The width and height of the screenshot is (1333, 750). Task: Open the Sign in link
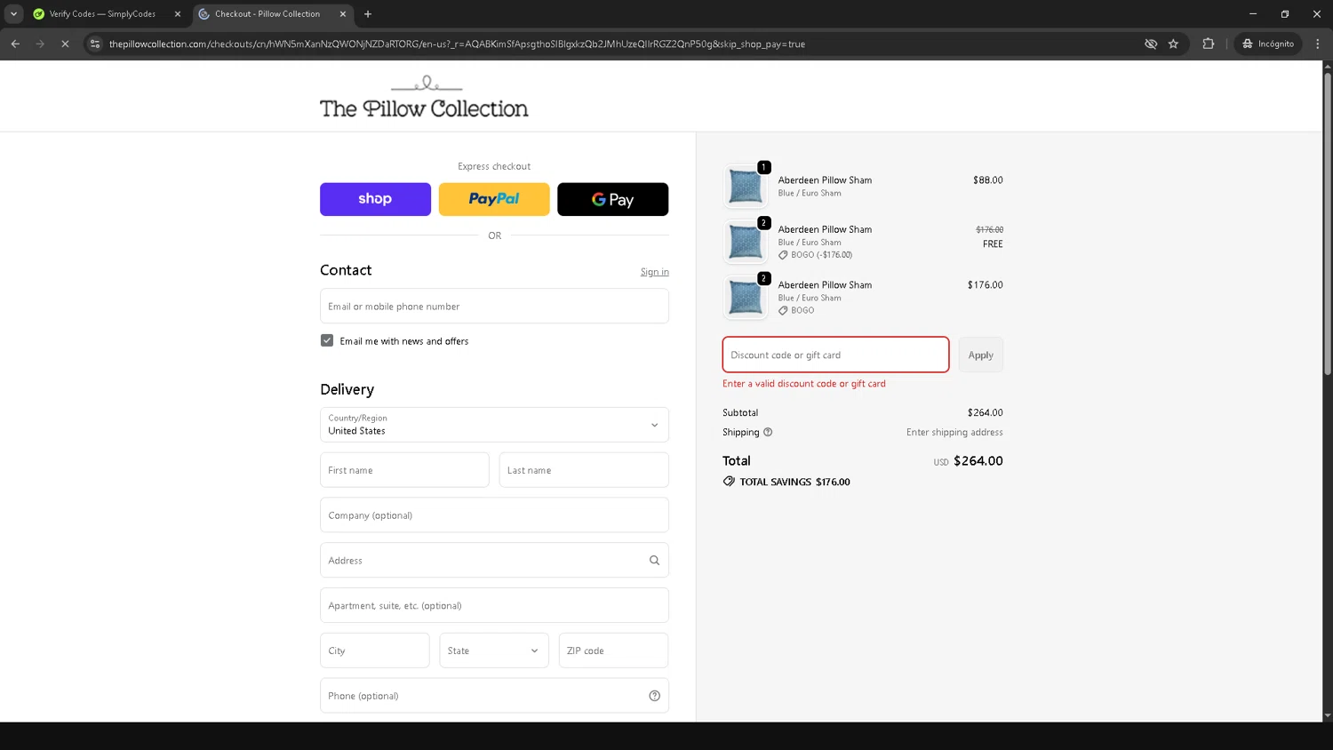click(655, 272)
